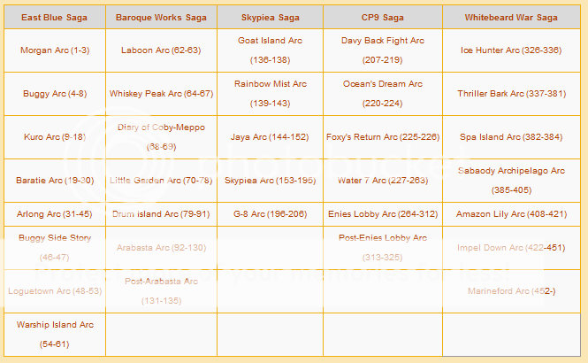Open Baratie Arc (19-30) link
Image resolution: width=588 pixels, height=363 pixels.
(x=55, y=181)
